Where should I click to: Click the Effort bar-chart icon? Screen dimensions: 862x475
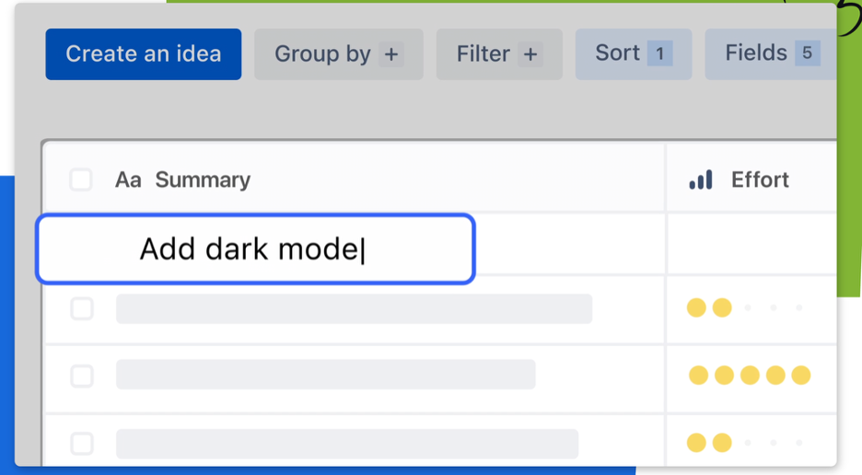tap(701, 180)
